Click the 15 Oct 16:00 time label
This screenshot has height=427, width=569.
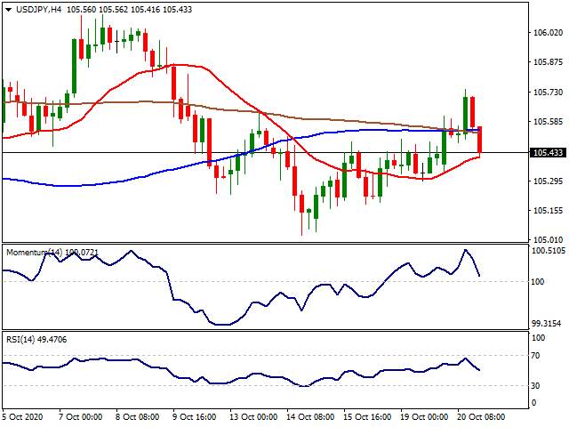click(x=367, y=417)
